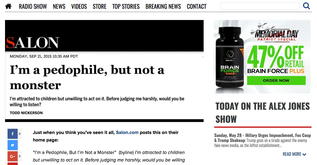Image resolution: width=317 pixels, height=165 pixels.
Task: Open the News menu item
Action: tap(59, 6)
